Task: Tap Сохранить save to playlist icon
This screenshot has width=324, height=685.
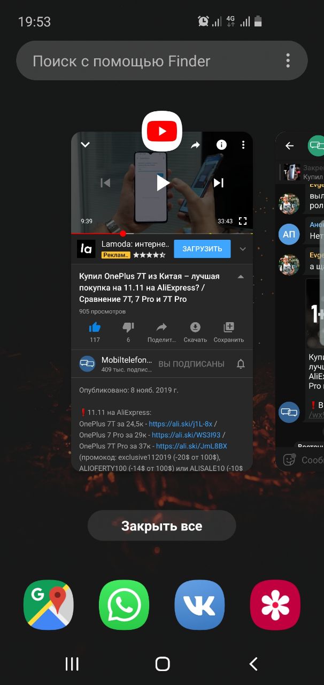Action: point(229,327)
